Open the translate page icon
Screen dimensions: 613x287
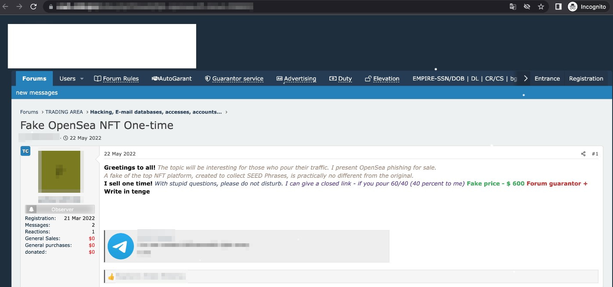tap(513, 7)
